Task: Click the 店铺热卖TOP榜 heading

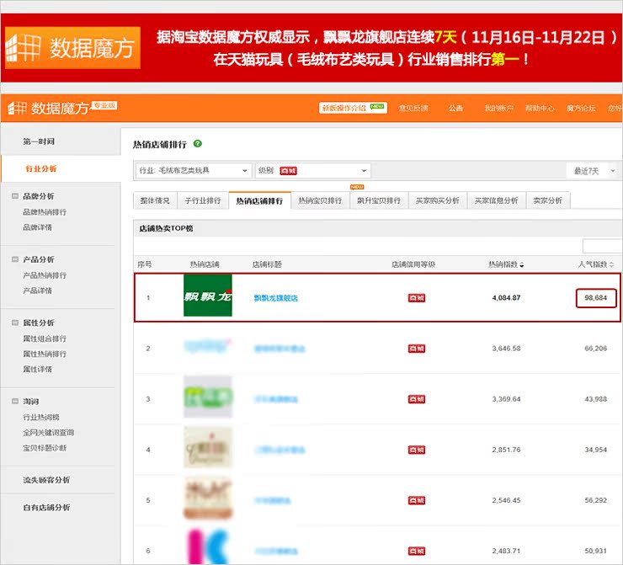Action: pyautogui.click(x=166, y=228)
